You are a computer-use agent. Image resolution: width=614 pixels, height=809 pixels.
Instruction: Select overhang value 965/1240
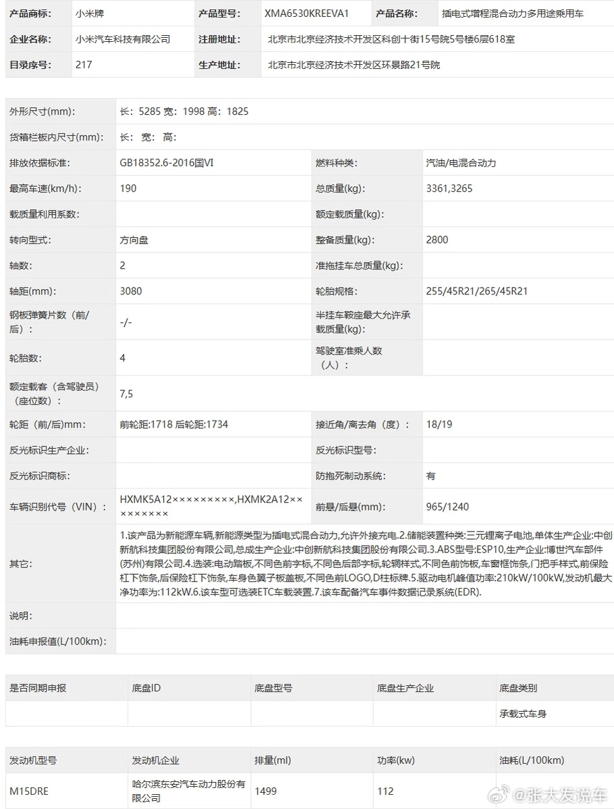click(447, 506)
